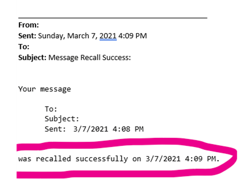Click the bold Sent: header label

coord(27,36)
